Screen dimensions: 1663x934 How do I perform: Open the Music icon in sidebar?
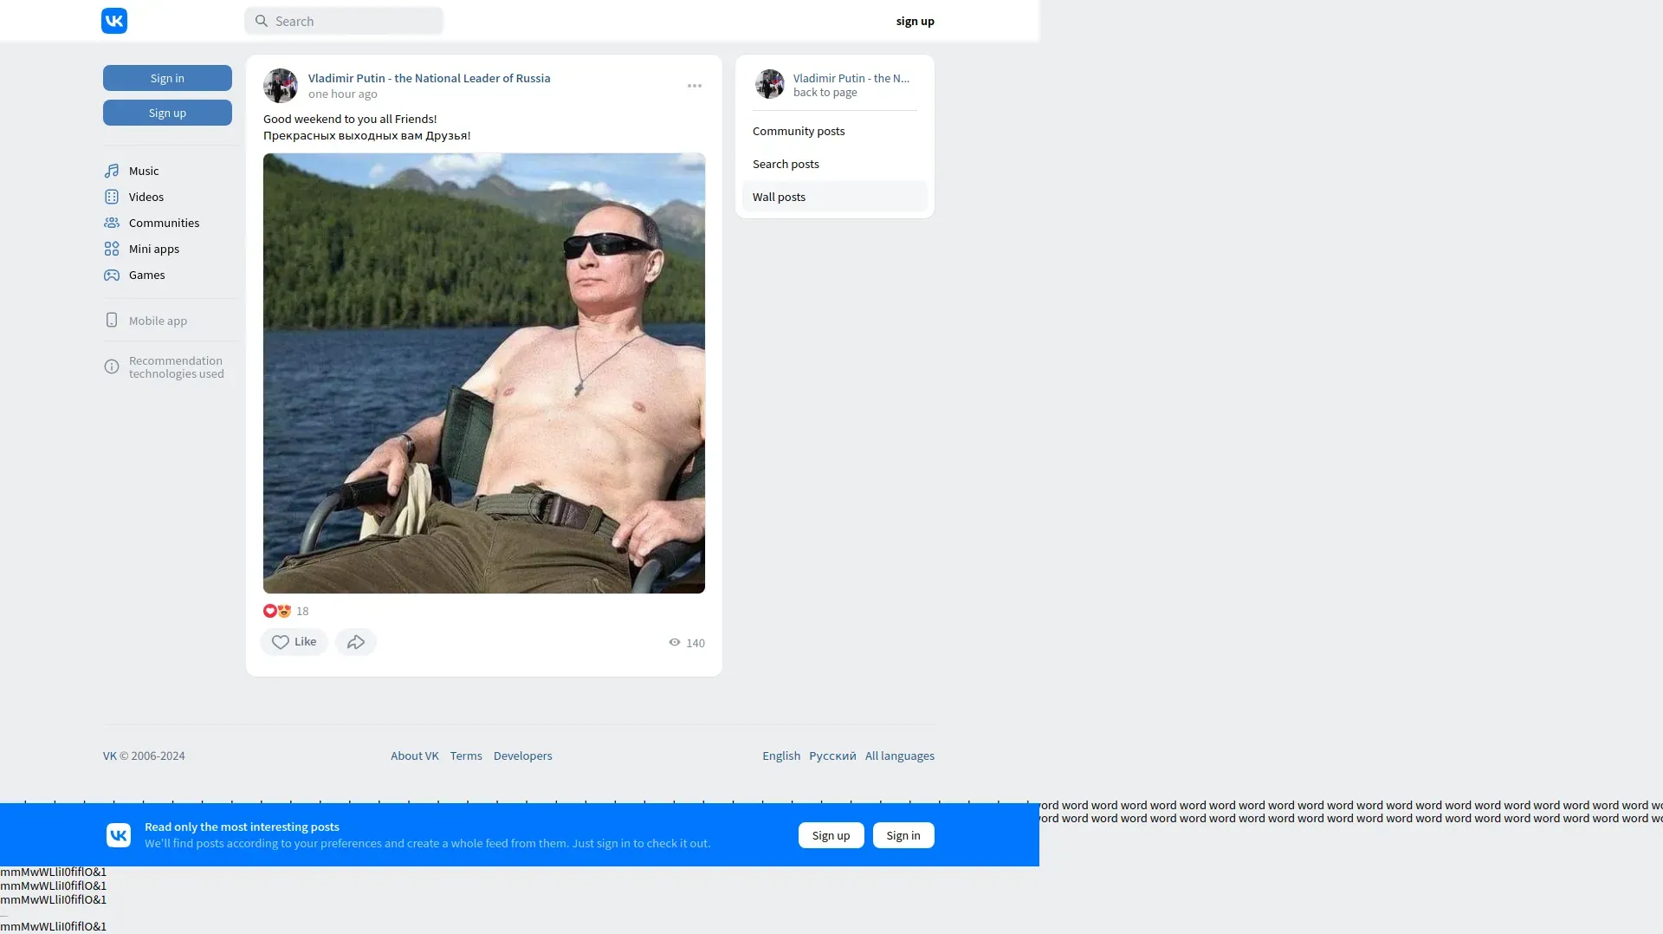tap(112, 171)
